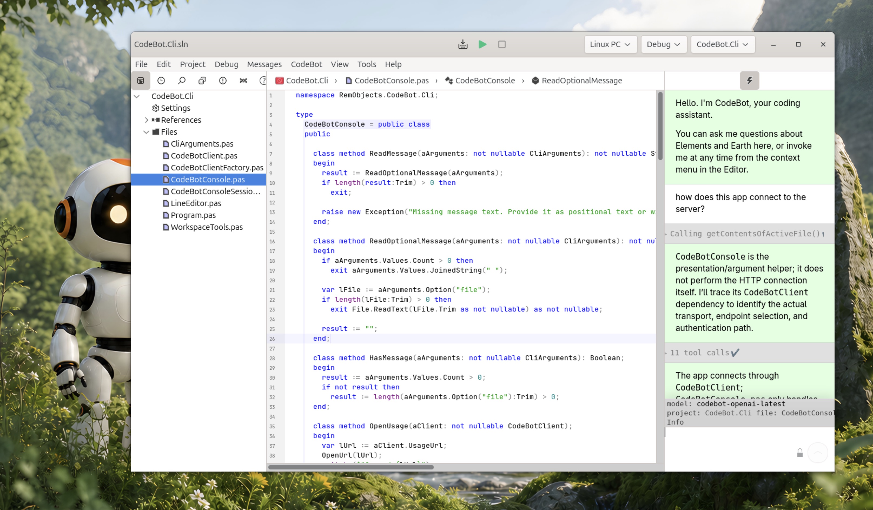The image size is (873, 510).
Task: Open the View menu
Action: 339,64
